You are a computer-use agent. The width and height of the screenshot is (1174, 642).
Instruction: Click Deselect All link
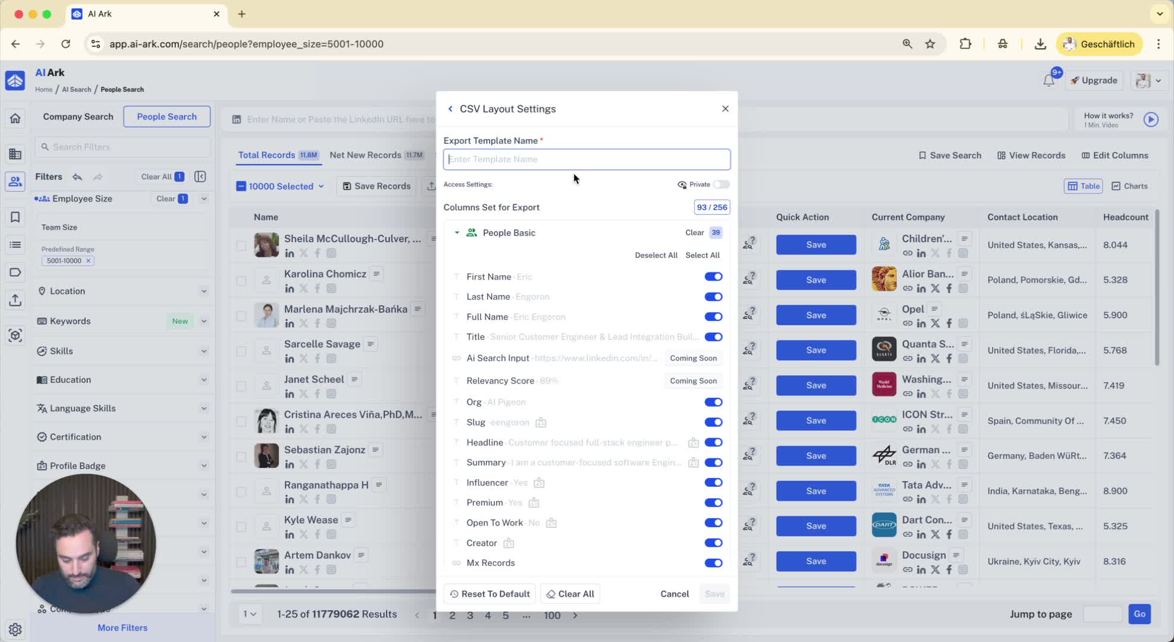[656, 255]
